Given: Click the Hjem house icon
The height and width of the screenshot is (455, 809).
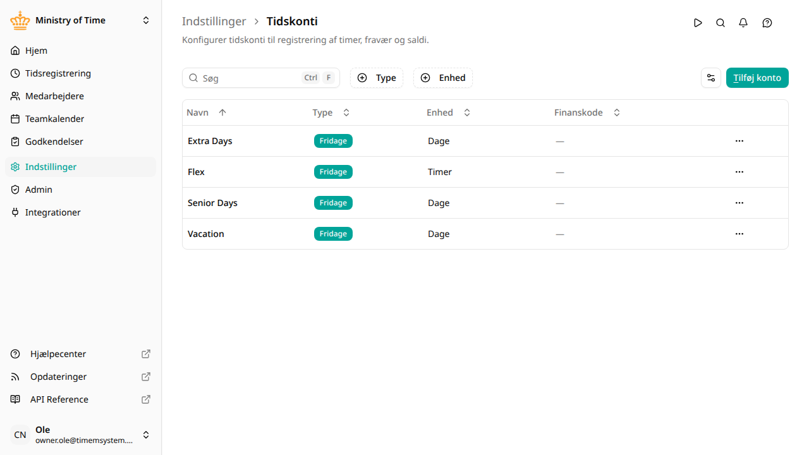Looking at the screenshot, I should pos(15,51).
